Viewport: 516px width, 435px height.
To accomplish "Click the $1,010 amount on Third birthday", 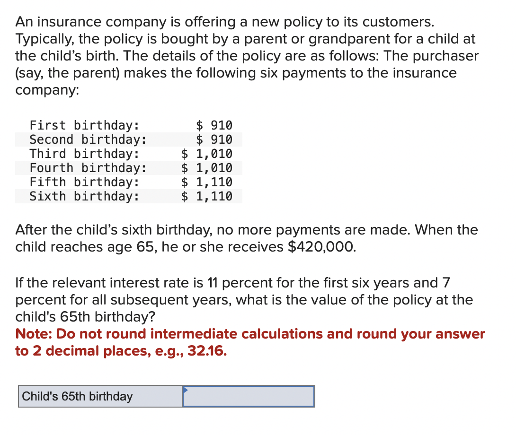I will click(207, 154).
